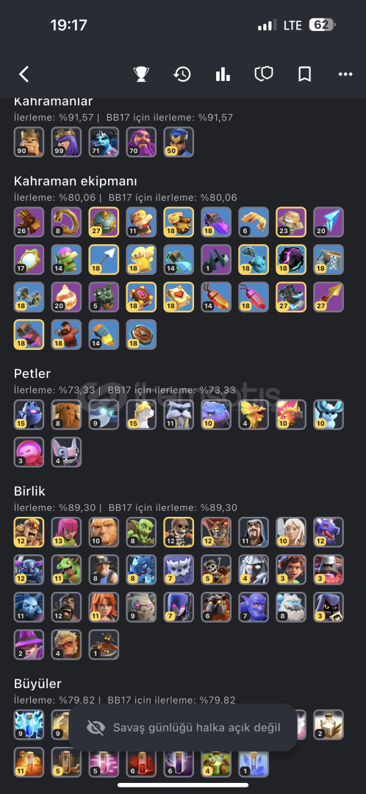Tap the war log not public message
The width and height of the screenshot is (366, 794).
(196, 728)
